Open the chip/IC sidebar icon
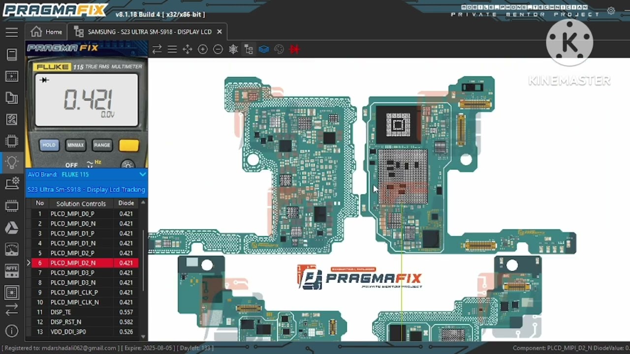Viewport: 630px width, 354px height. pyautogui.click(x=12, y=141)
